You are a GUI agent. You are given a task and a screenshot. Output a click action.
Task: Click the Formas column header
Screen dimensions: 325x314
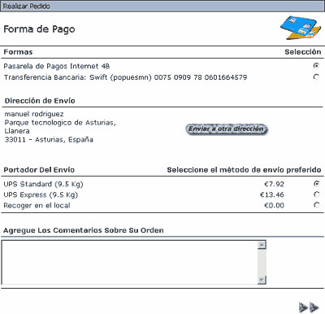point(18,52)
